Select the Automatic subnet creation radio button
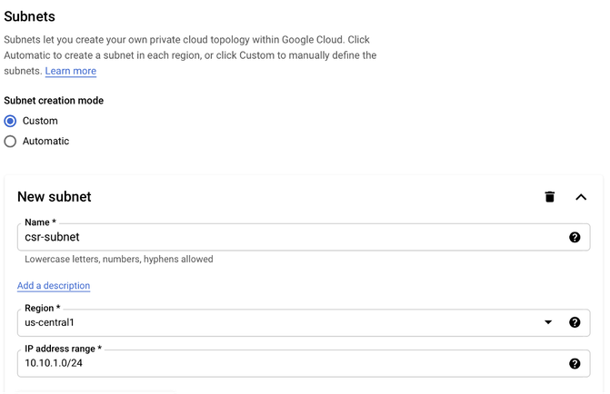 (x=10, y=142)
